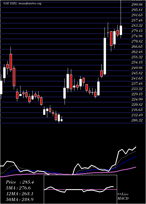Select the 229.15 price value

[x=137, y=94]
